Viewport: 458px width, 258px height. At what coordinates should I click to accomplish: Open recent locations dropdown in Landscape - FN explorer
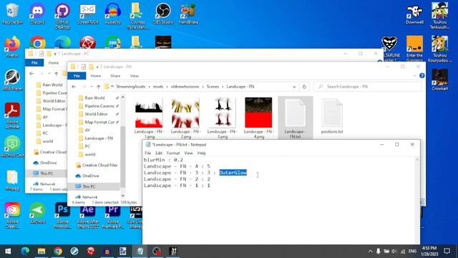[x=92, y=87]
